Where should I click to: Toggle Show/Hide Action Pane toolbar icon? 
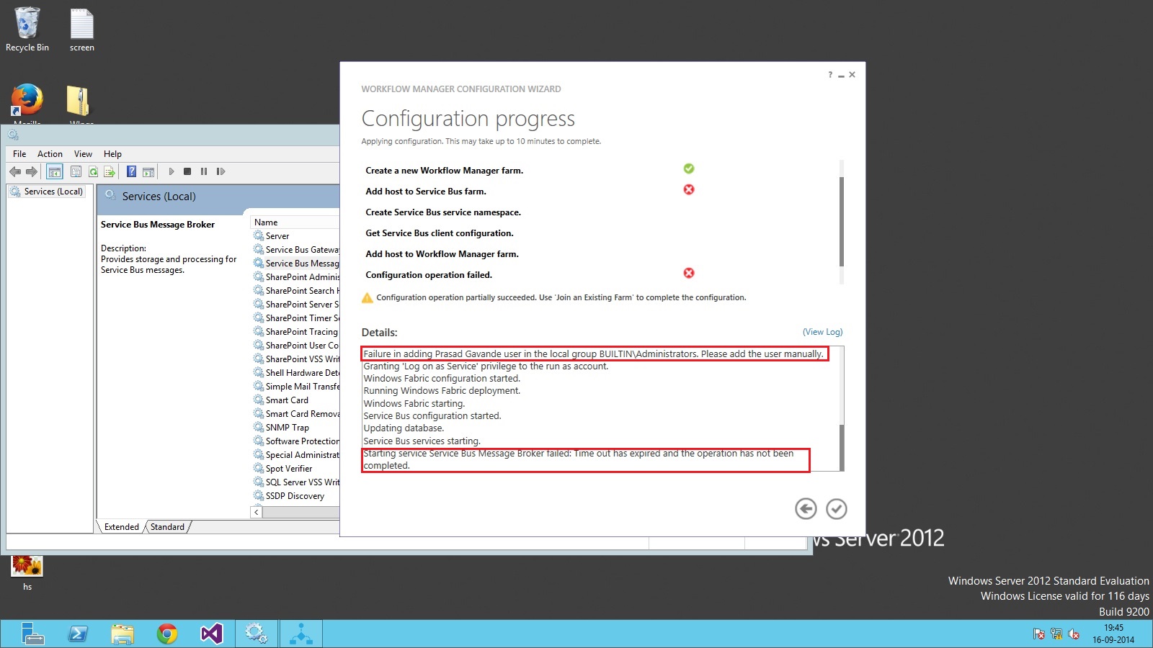click(x=148, y=171)
